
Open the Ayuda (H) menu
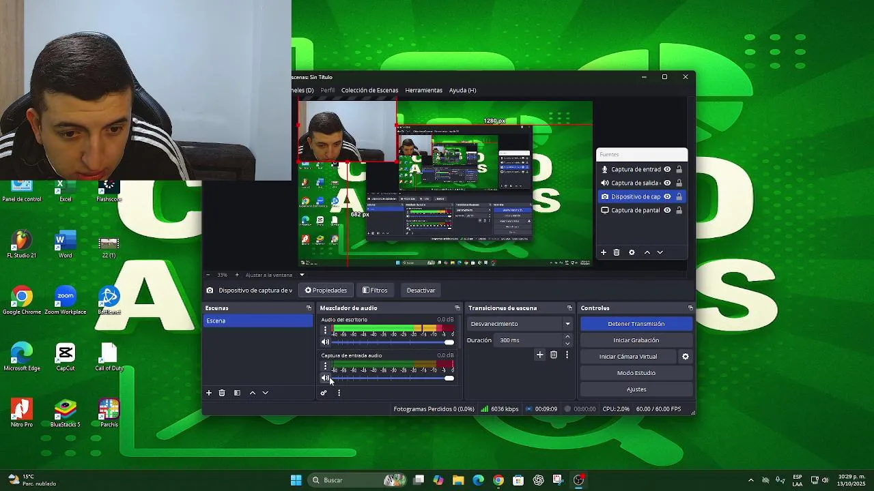point(462,90)
